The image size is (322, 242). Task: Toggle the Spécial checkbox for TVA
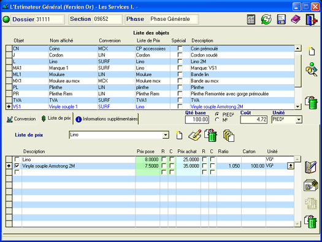point(180,100)
